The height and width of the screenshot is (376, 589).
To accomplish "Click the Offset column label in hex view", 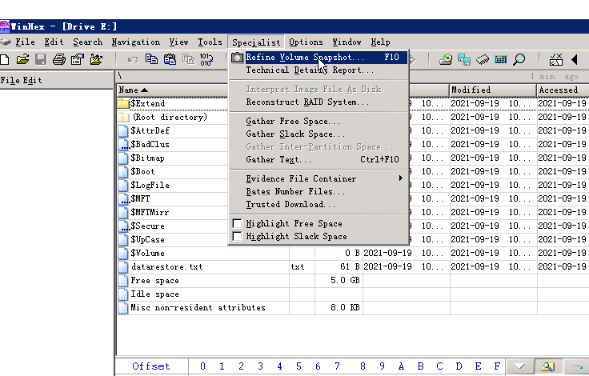I will (x=151, y=366).
